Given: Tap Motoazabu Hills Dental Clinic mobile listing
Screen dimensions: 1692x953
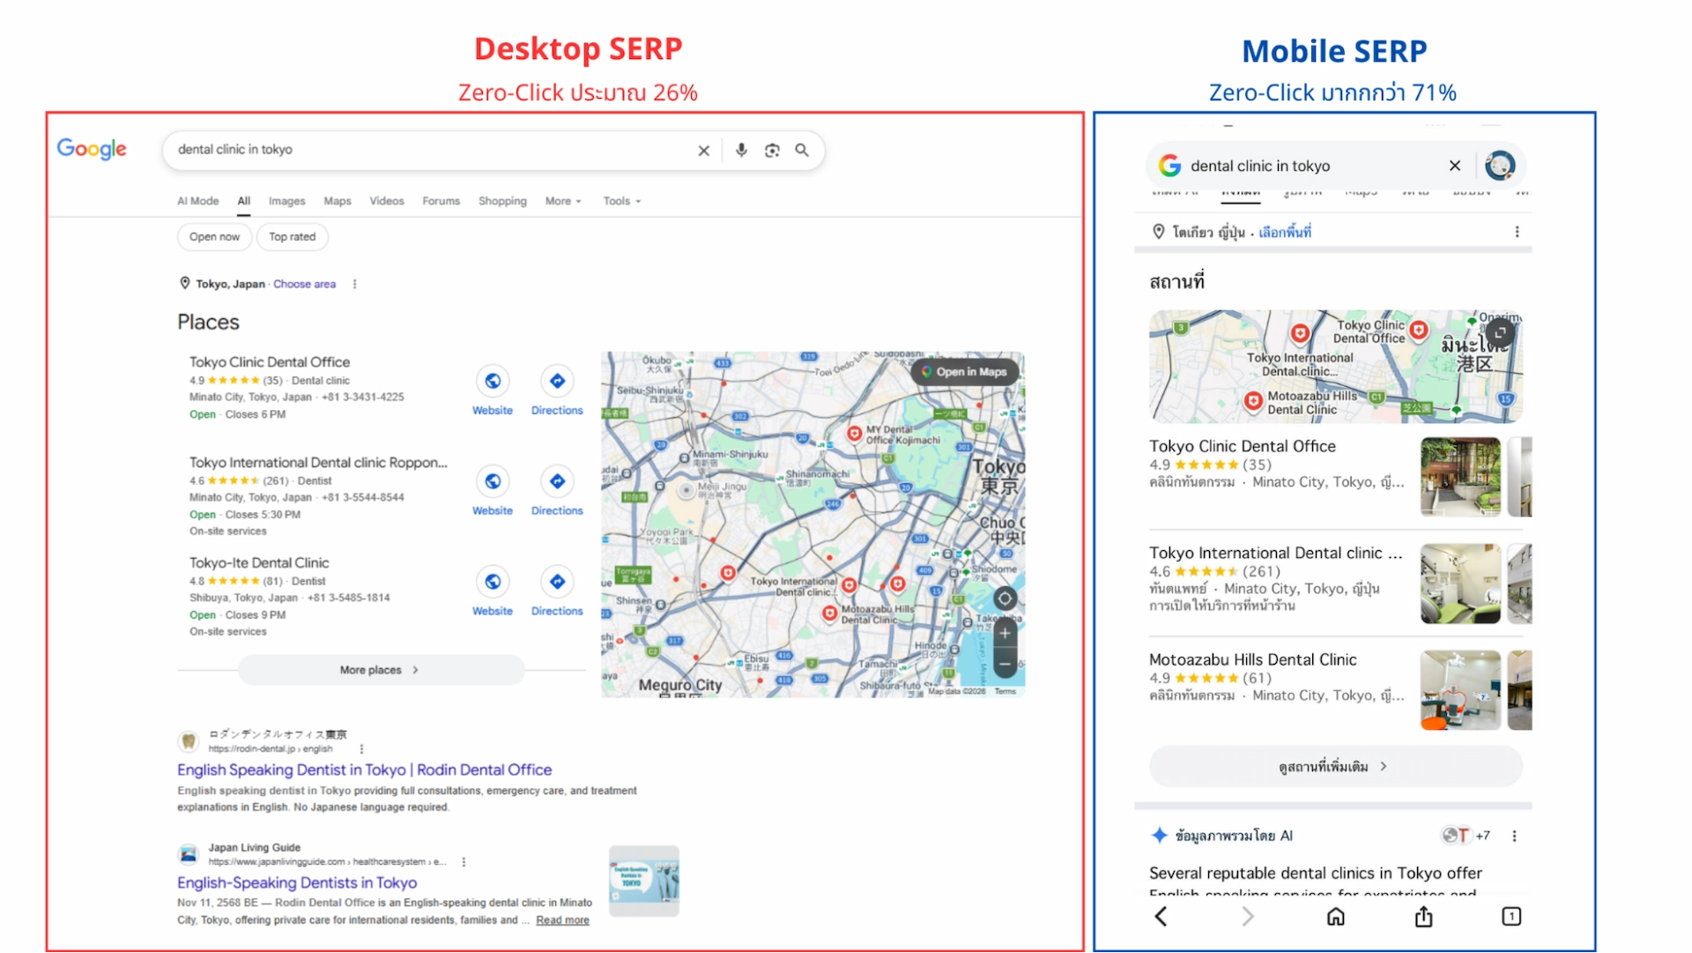Looking at the screenshot, I should coord(1337,691).
